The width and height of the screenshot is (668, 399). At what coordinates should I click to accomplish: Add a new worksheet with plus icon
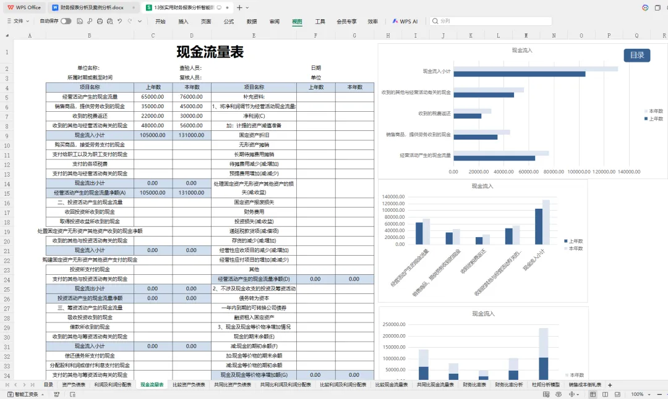coord(610,385)
